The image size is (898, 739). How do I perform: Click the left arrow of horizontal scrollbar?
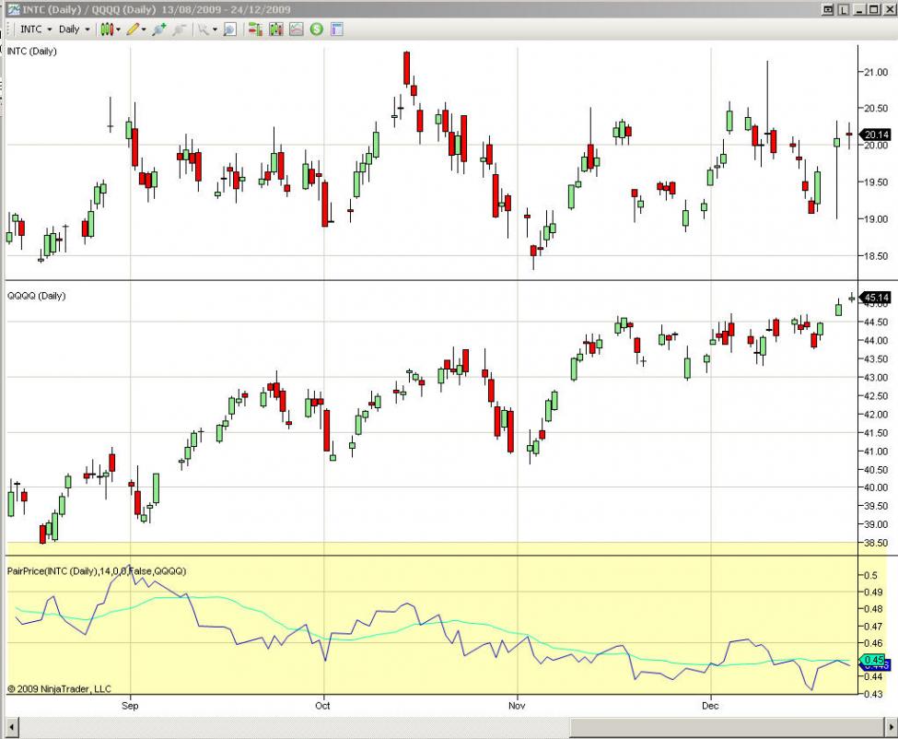[x=11, y=728]
